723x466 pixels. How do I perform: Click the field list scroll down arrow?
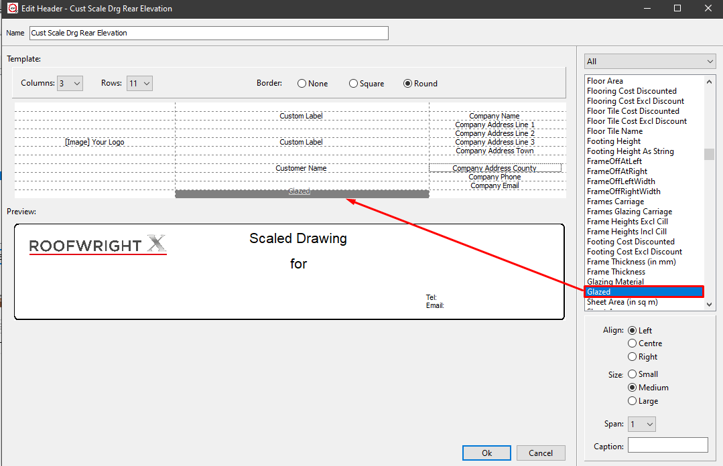pyautogui.click(x=709, y=304)
